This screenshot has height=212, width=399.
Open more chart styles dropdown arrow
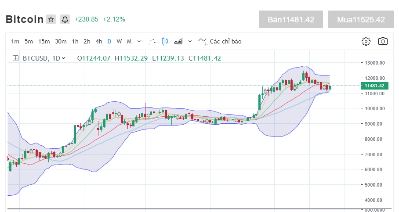(190, 42)
